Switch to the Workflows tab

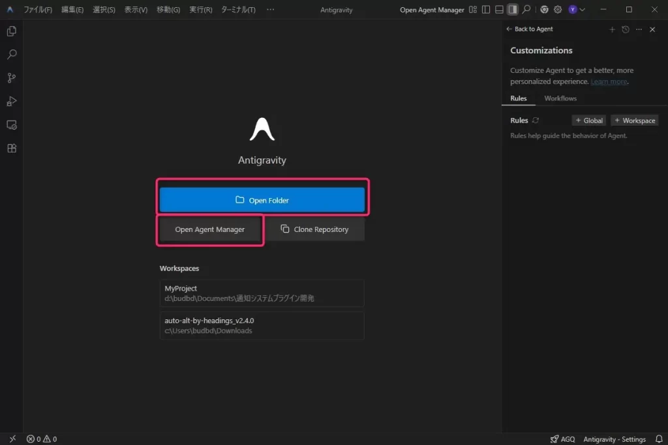point(560,98)
